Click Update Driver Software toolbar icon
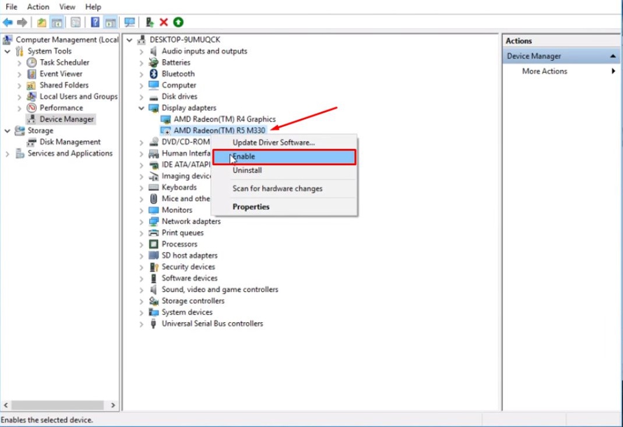The height and width of the screenshot is (427, 623). tap(149, 22)
